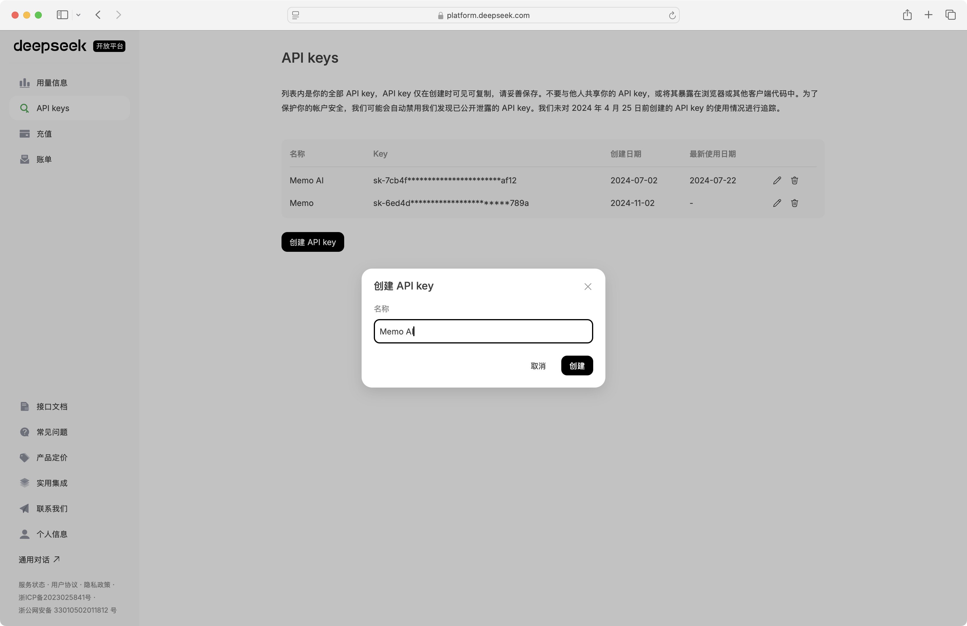Click the Memo AI name cell

(x=307, y=180)
